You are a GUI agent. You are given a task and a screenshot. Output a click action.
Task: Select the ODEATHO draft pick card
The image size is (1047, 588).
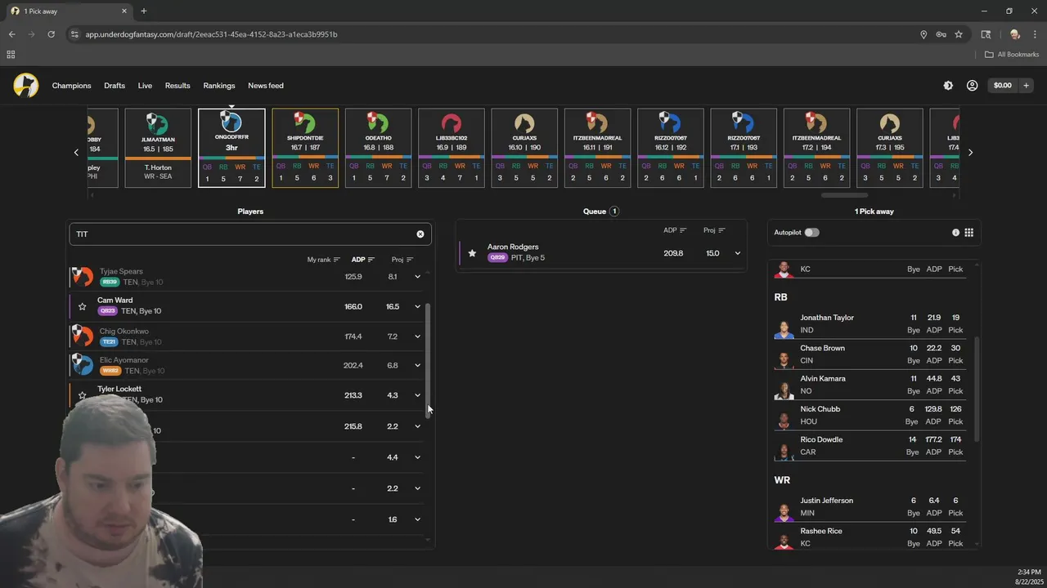tap(378, 148)
